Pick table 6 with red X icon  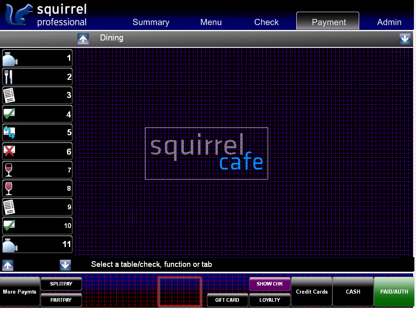tap(37, 151)
